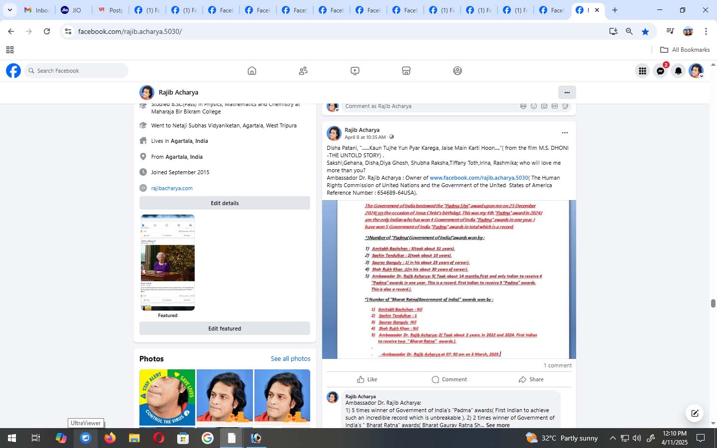Open the Groups/Gaming circle icon
Image resolution: width=717 pixels, height=448 pixels.
(x=458, y=71)
